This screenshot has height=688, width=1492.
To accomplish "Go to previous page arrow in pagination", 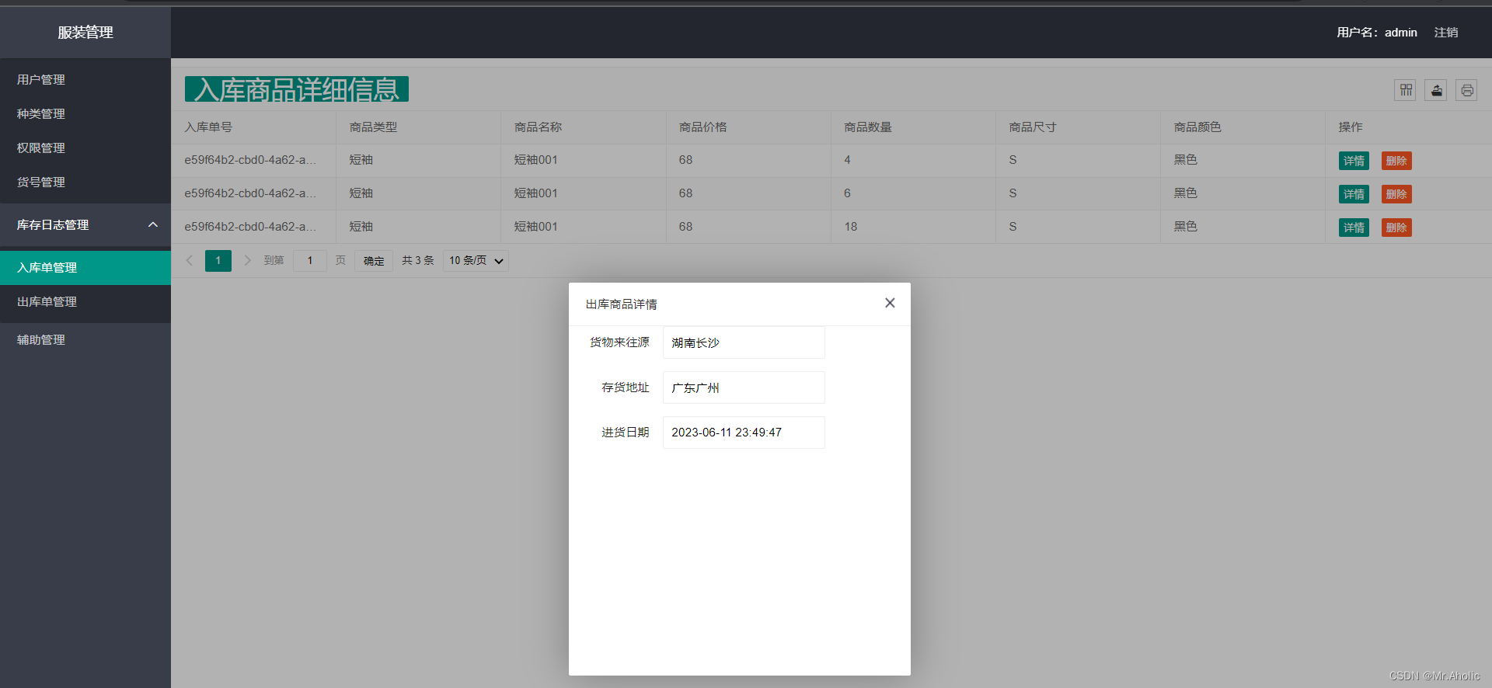I will (x=189, y=260).
